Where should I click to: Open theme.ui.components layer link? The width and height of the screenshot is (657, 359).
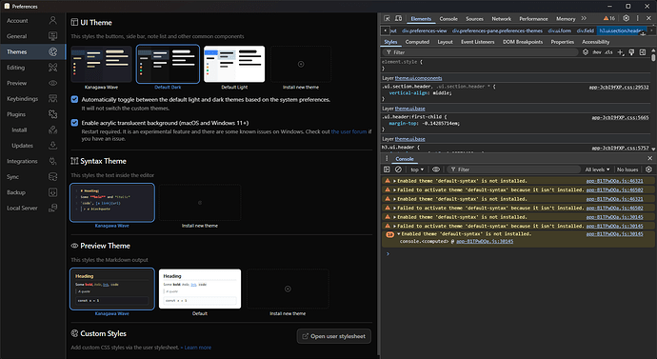click(x=418, y=78)
